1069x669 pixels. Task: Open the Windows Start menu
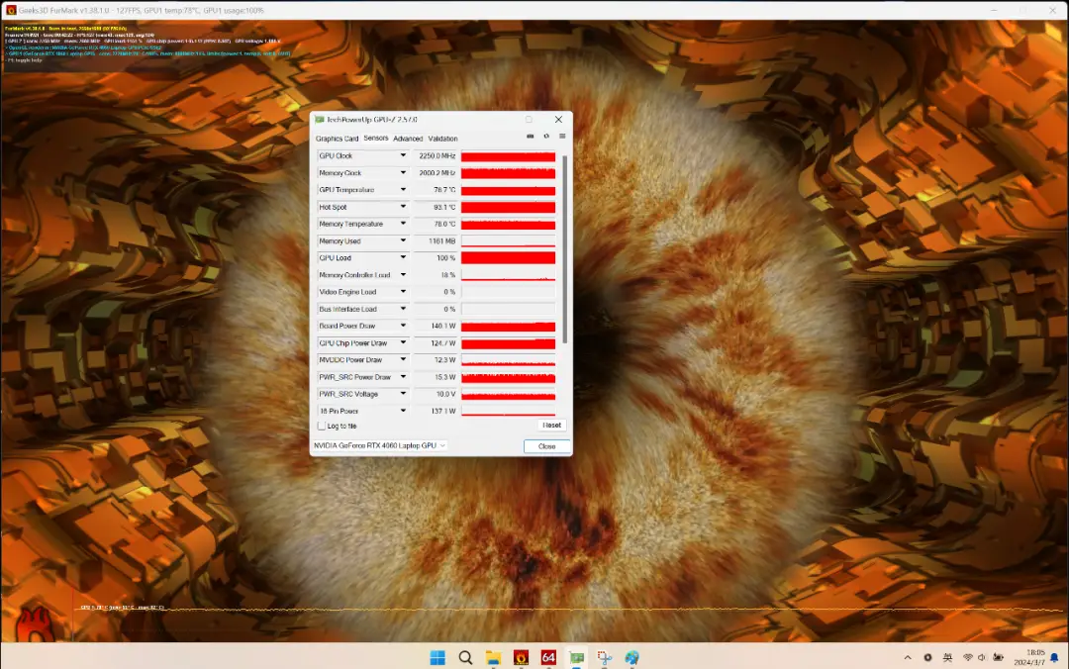pyautogui.click(x=437, y=657)
